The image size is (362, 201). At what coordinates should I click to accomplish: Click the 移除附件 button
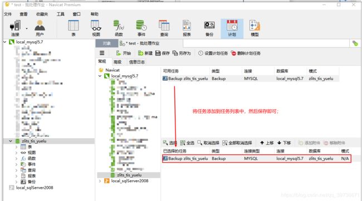pos(334,143)
